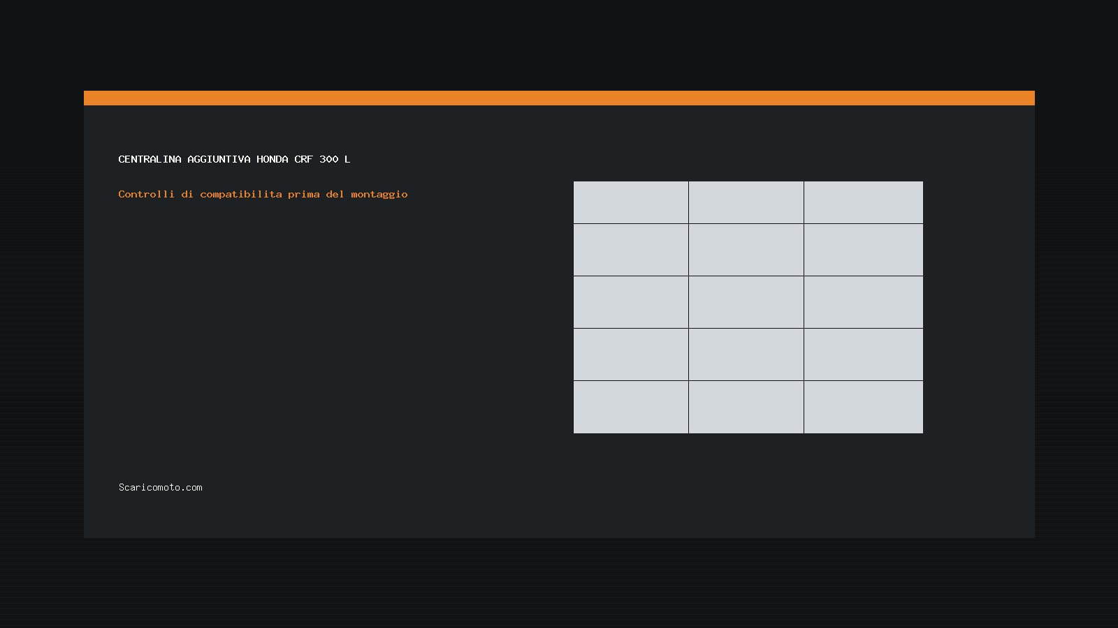Click the footer text "Scaricomoto.com"
The width and height of the screenshot is (1118, 628).
click(161, 487)
